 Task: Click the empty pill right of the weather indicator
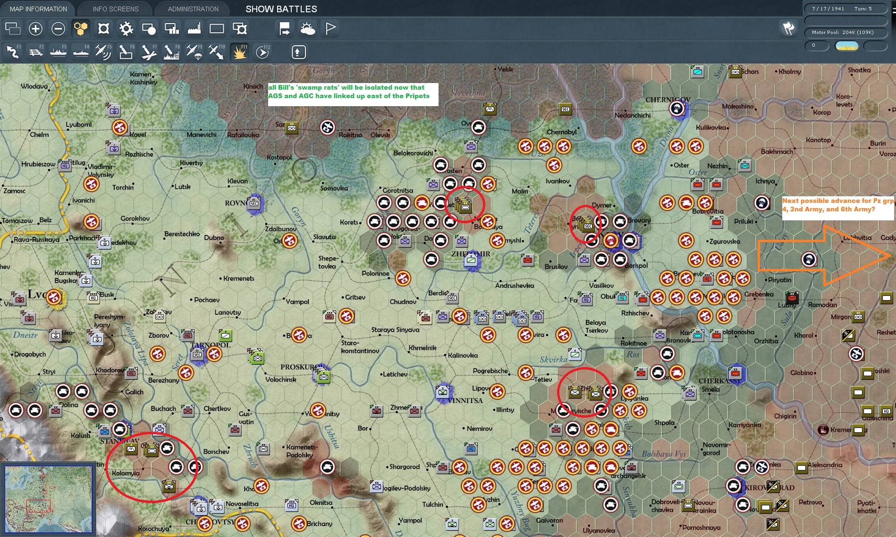(x=875, y=46)
